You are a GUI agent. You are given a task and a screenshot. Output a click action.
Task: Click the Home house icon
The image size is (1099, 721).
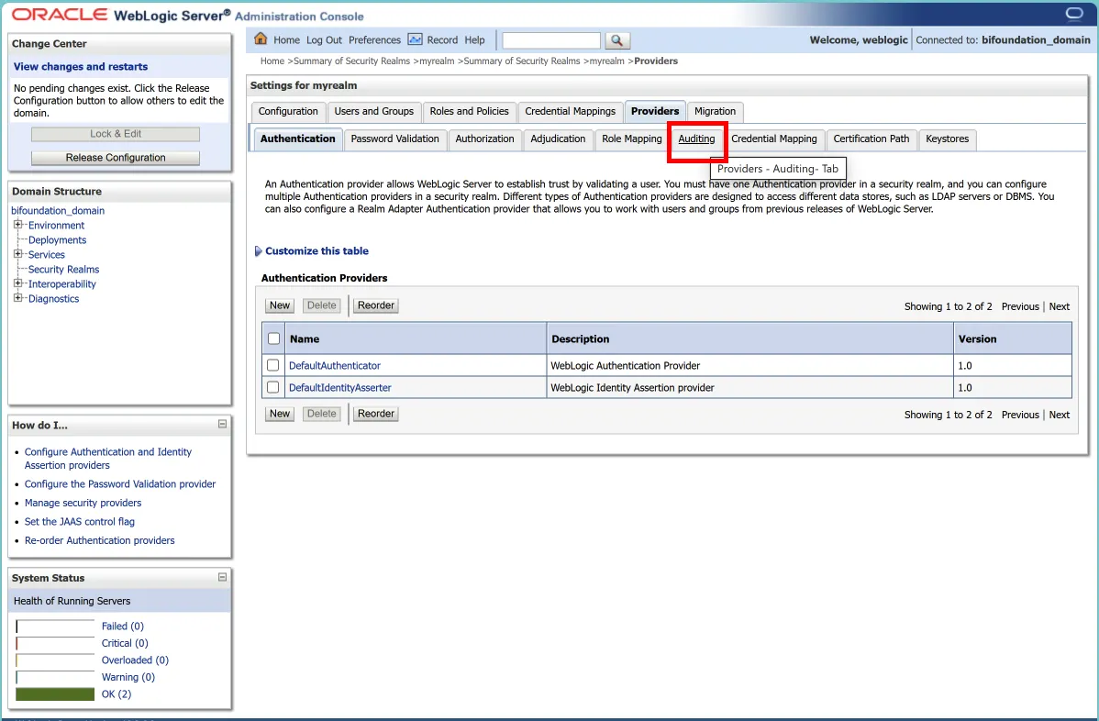tap(261, 39)
